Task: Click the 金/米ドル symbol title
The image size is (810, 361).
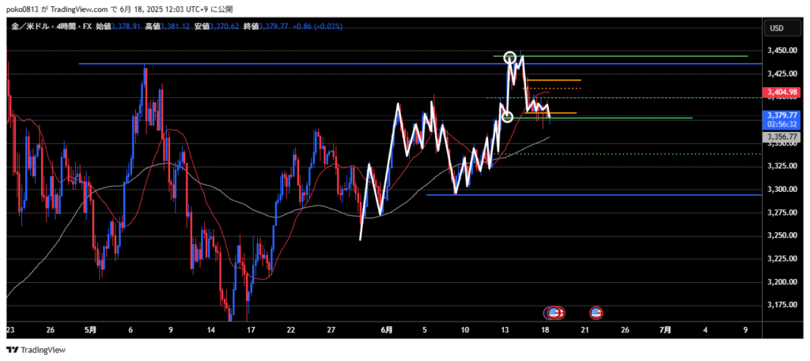Action: pos(32,26)
